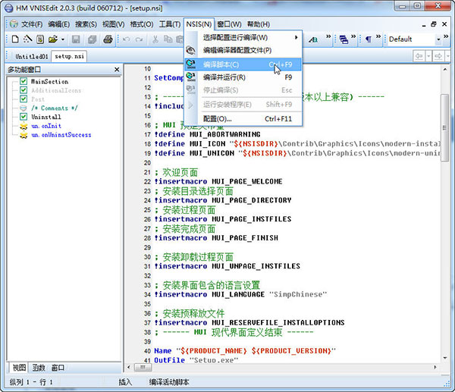Open the Default style dropdown
This screenshot has height=392, width=455.
438,39
